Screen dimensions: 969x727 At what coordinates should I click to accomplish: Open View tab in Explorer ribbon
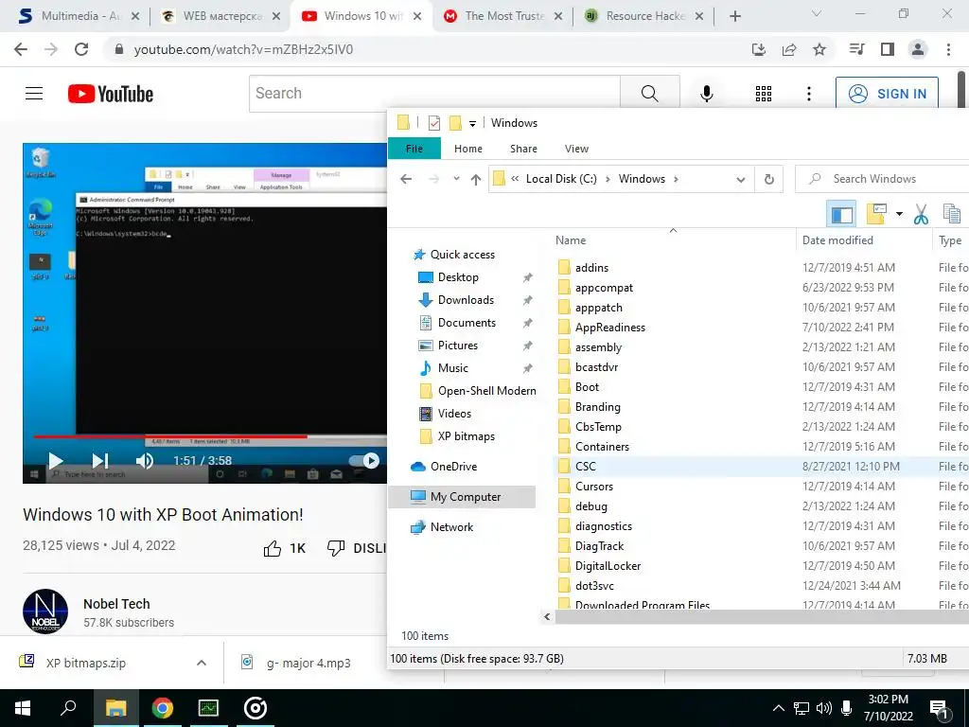[576, 149]
